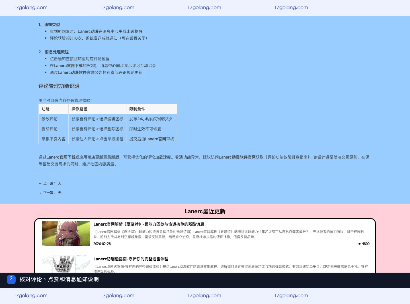Select the 删除评论 table cell

click(54, 129)
